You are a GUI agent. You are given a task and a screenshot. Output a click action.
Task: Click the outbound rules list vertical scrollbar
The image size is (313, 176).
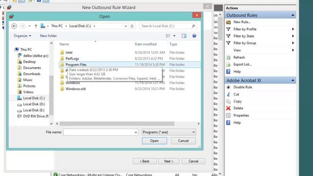(220, 28)
